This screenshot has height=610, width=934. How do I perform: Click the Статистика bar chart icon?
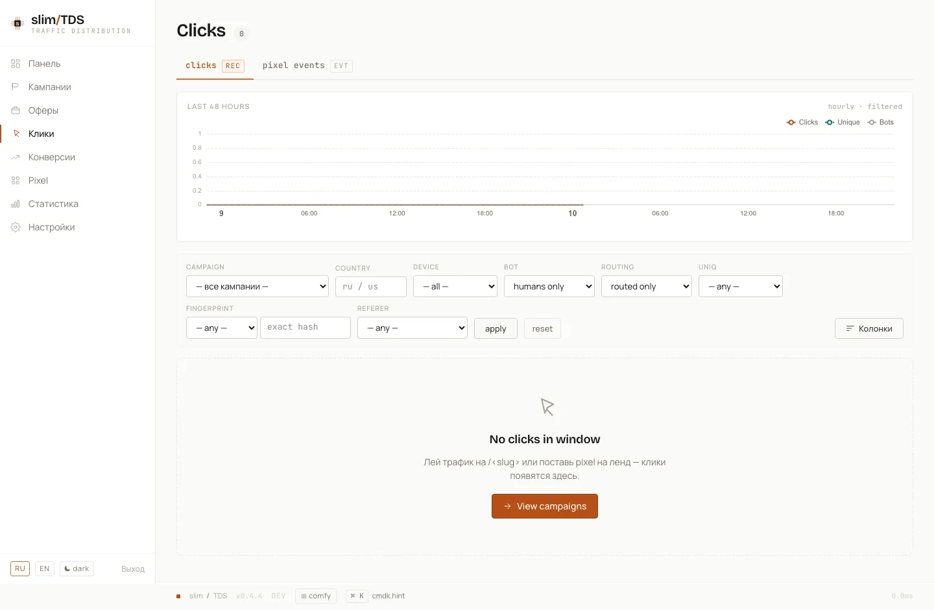pos(16,204)
